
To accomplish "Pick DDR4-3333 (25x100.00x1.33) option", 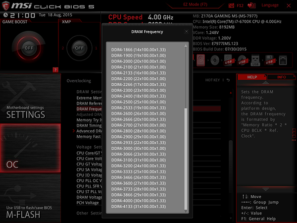I will click(139, 171).
